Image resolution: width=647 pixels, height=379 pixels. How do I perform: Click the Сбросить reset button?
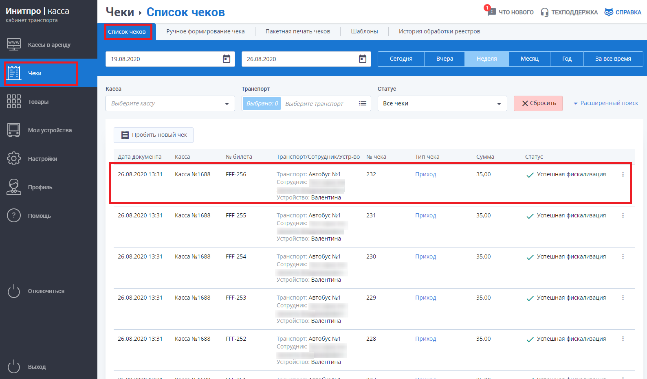click(x=538, y=103)
